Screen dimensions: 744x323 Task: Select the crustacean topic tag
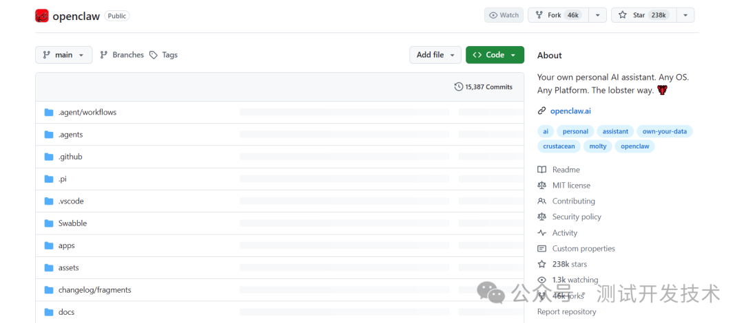pos(559,146)
